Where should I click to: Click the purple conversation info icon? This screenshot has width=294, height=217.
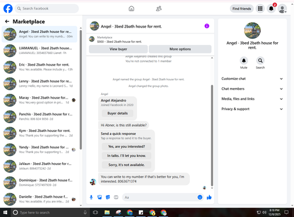(x=207, y=26)
